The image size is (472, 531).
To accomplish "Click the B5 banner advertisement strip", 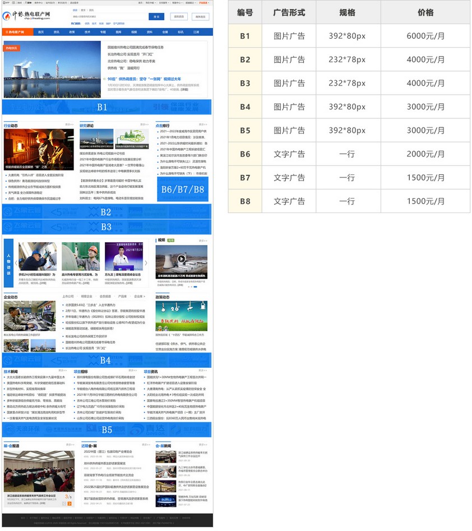I will click(x=107, y=430).
